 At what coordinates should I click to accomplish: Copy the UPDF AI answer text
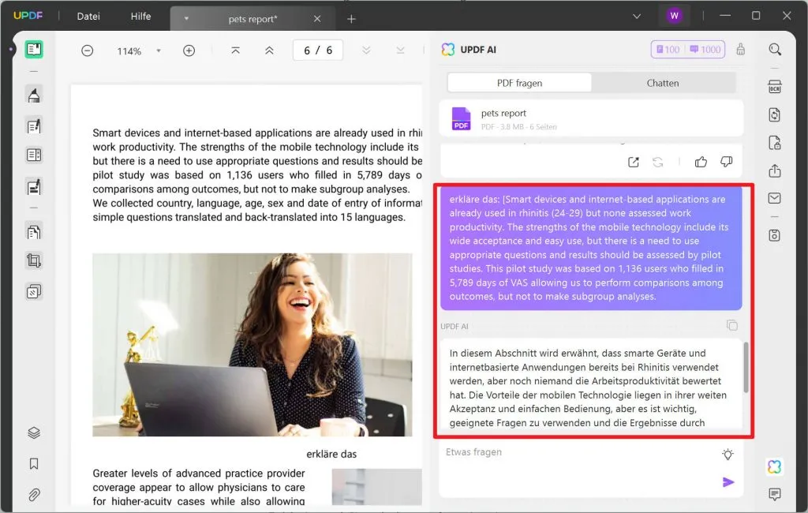732,325
